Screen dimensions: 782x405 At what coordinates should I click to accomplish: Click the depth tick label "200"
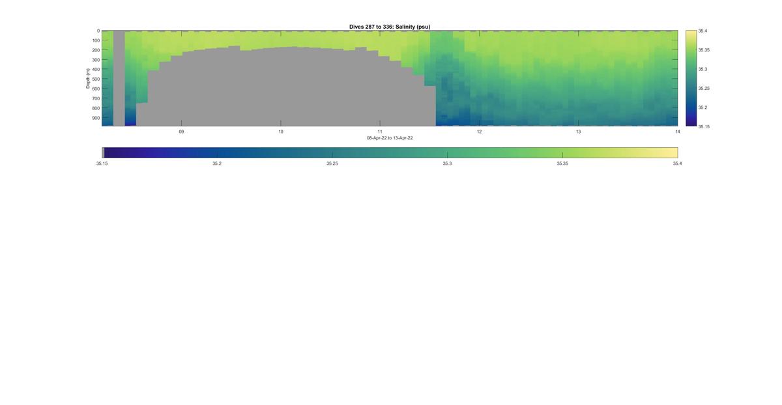click(x=95, y=50)
